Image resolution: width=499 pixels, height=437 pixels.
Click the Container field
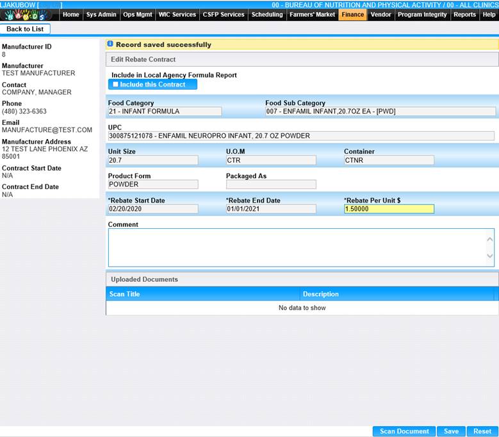(389, 160)
